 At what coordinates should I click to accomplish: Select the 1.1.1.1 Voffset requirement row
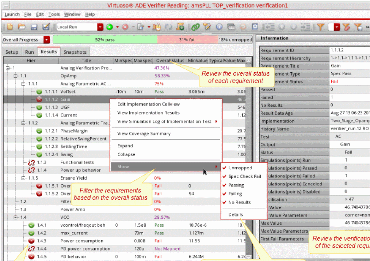click(x=125, y=92)
